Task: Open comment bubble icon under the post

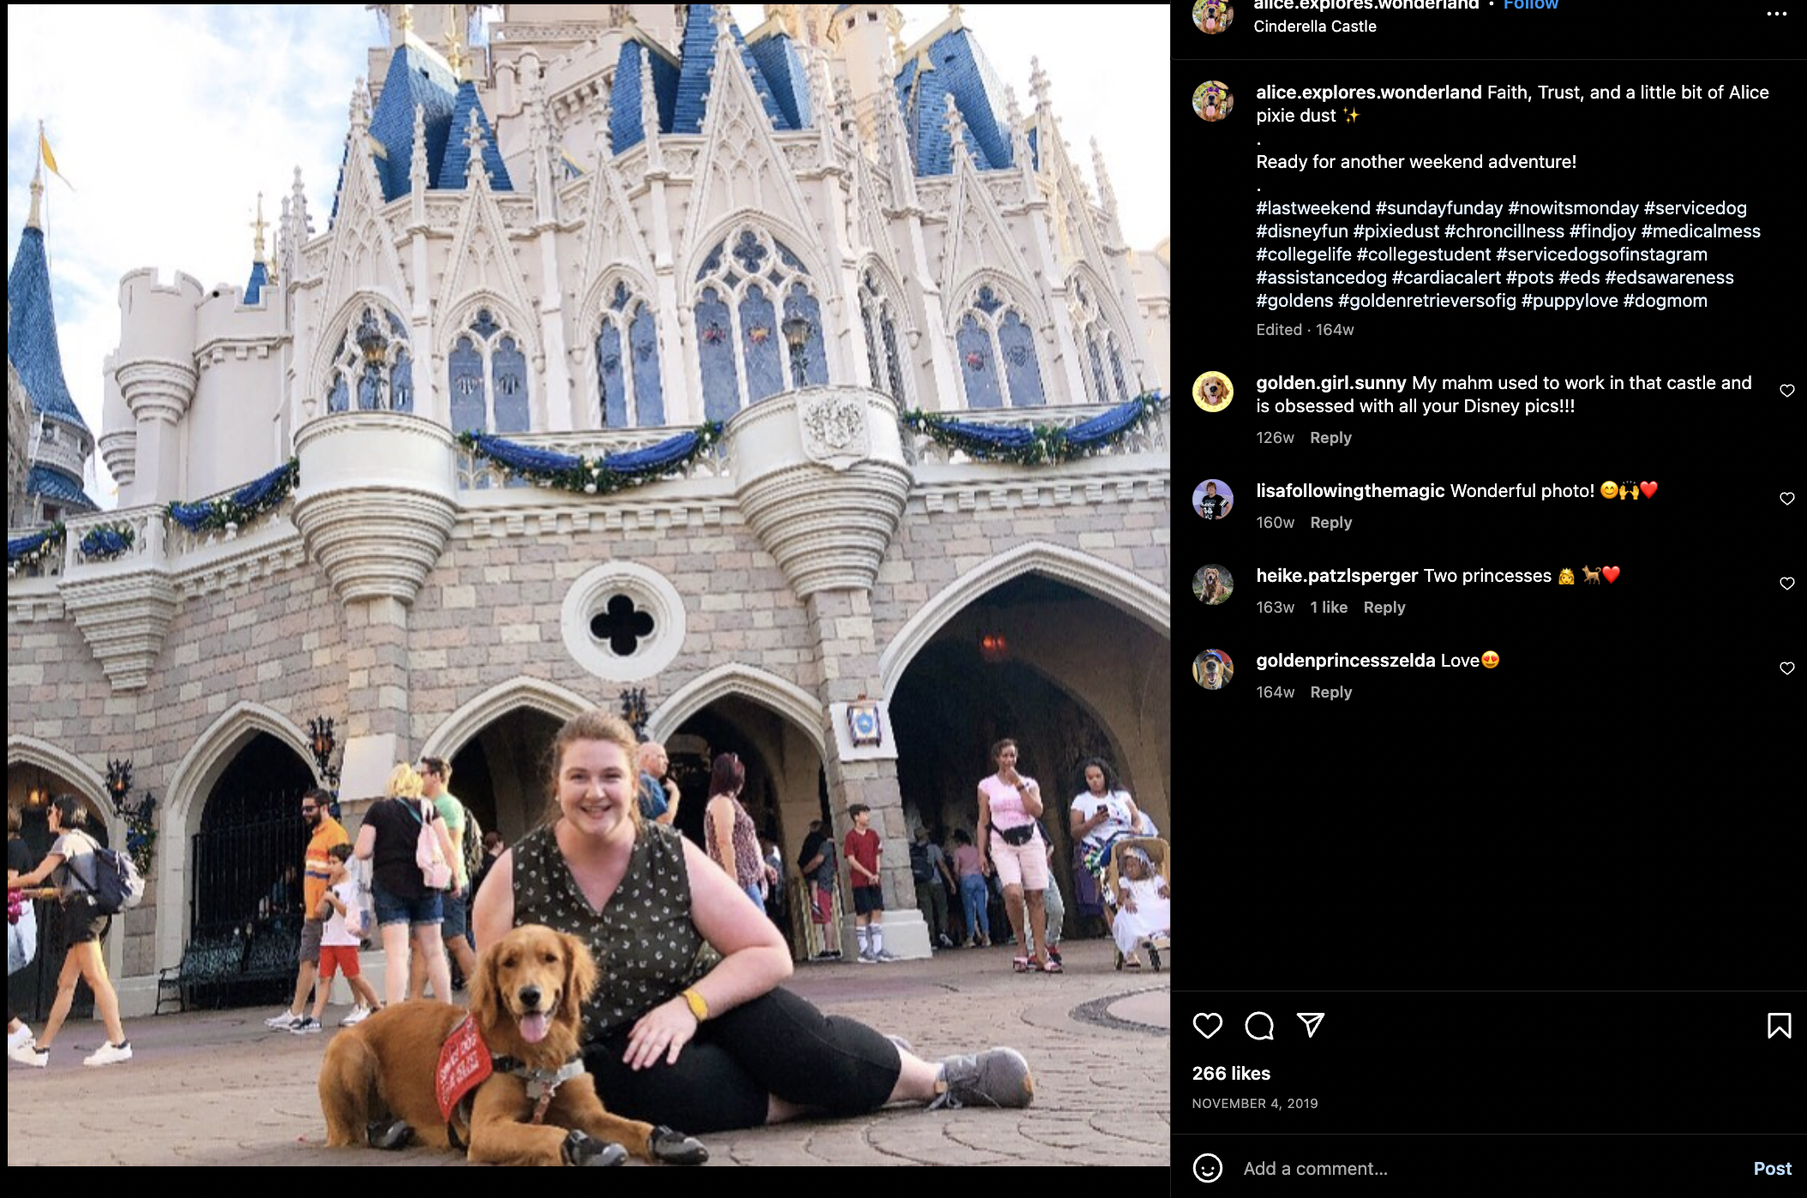Action: pyautogui.click(x=1259, y=1025)
